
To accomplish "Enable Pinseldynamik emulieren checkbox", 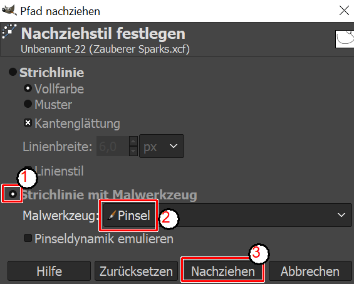I will click(28, 238).
